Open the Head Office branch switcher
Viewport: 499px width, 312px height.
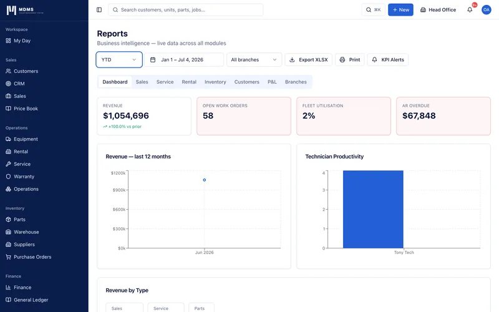(438, 10)
